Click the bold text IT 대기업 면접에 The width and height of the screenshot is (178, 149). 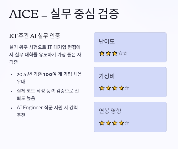click(x=64, y=47)
